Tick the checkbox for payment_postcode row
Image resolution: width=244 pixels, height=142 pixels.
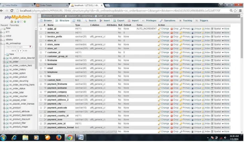[41, 108]
